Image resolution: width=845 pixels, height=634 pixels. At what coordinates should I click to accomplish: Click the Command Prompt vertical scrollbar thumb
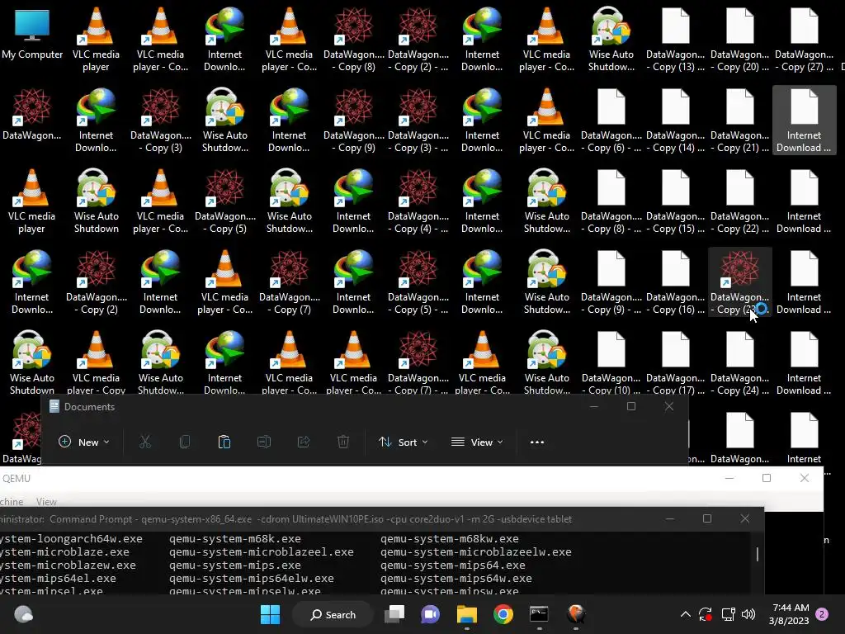[x=758, y=554]
